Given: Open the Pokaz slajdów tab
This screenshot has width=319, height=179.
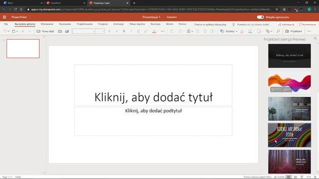Looking at the screenshot, I should click(137, 24).
